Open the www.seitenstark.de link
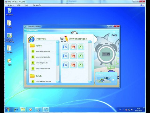 [43, 57]
